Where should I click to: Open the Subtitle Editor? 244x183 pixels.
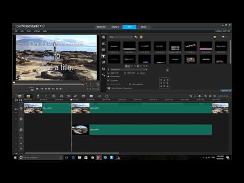(83, 96)
